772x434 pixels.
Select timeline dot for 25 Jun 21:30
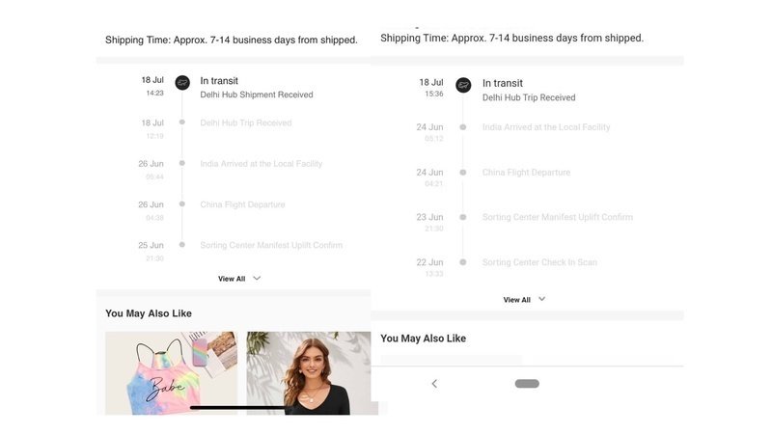coord(182,245)
